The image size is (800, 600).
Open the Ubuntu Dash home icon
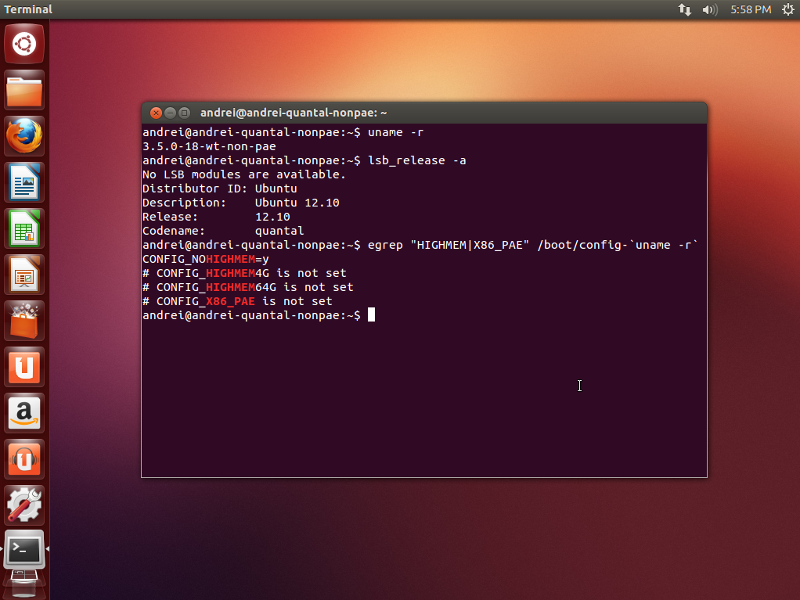(x=23, y=43)
